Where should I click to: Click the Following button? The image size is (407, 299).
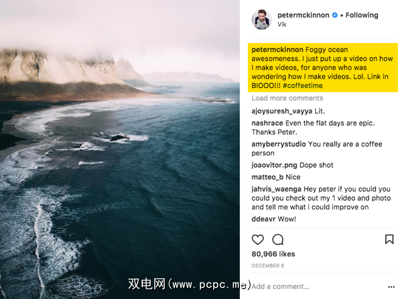tap(361, 15)
